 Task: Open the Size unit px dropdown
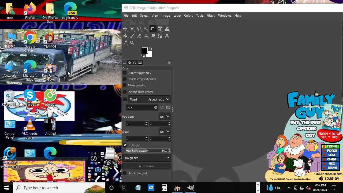(x=165, y=132)
